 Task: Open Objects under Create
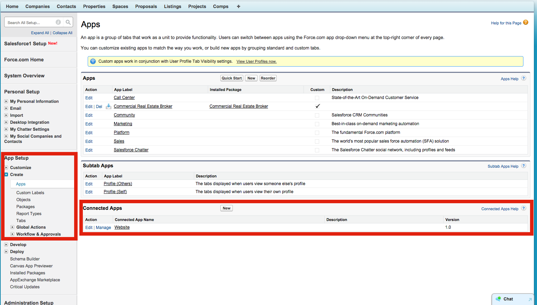click(23, 200)
